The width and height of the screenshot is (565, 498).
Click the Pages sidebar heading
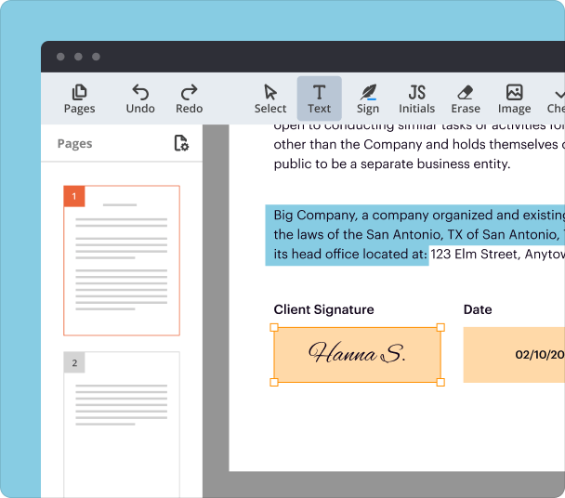[x=74, y=144]
